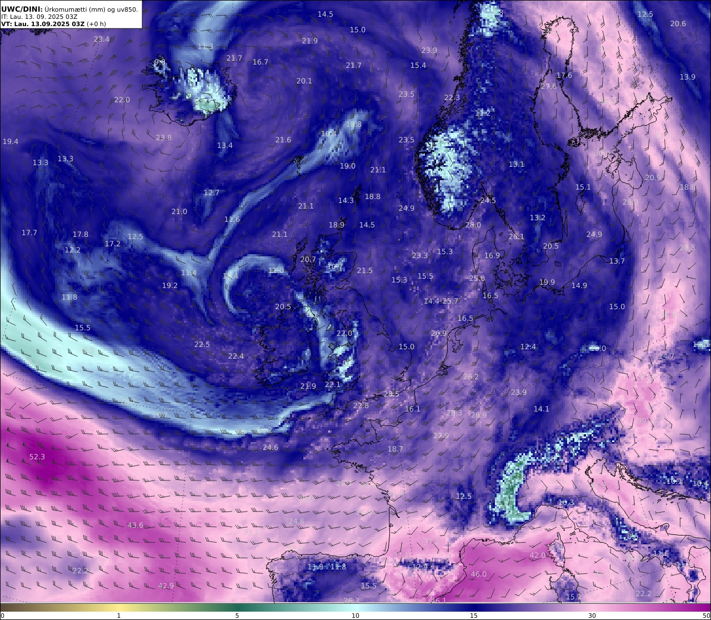Click the 22.3 value over Norway
Viewport: 711px width, 620px height.
point(452,97)
